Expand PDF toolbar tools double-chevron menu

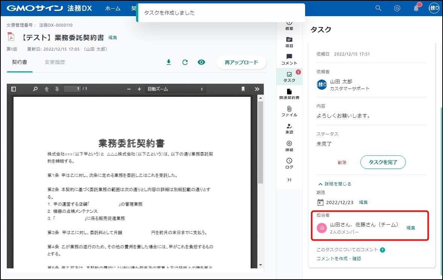coord(257,89)
